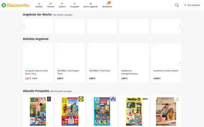Favorite the preventivo offer heart
The height and width of the screenshot is (127, 204).
(x=154, y=46)
